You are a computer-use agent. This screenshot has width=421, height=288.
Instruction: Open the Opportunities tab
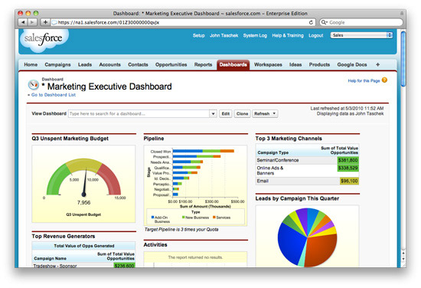point(171,65)
